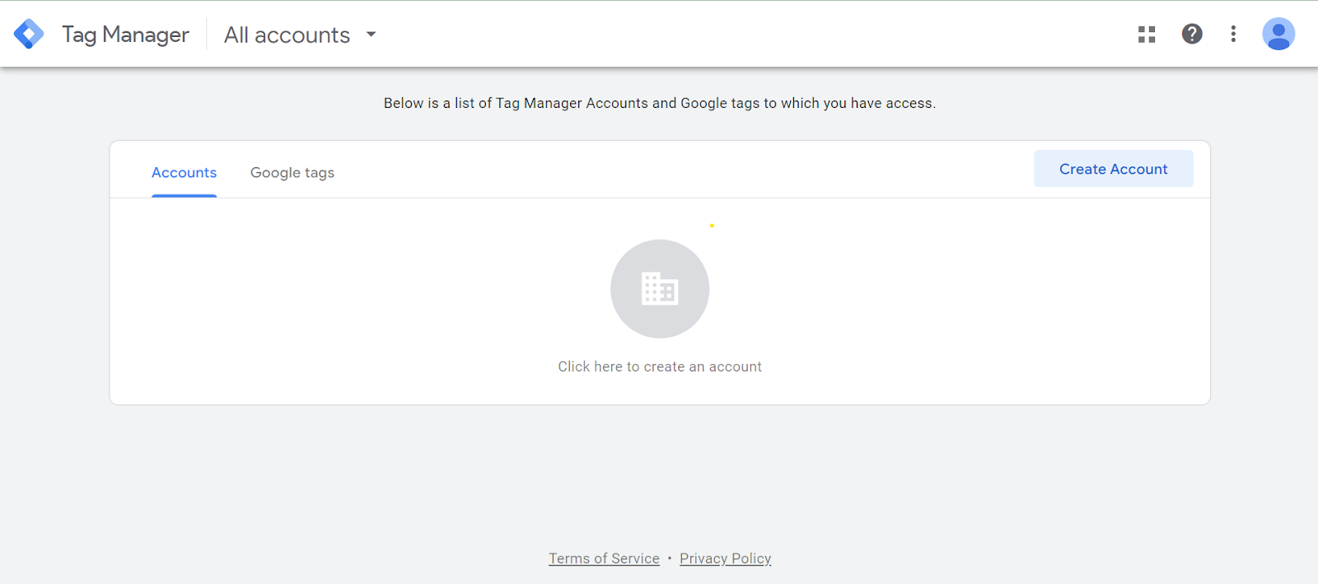1318x584 pixels.
Task: Open the help question mark icon
Action: click(1192, 34)
